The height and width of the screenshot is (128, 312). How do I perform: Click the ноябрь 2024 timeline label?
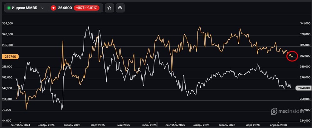point(46,125)
